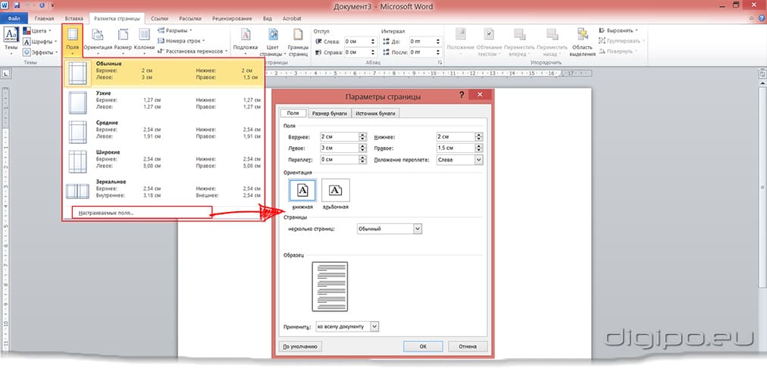The height and width of the screenshot is (374, 767).
Task: Open the Вставка ribbon tab
Action: click(x=74, y=17)
